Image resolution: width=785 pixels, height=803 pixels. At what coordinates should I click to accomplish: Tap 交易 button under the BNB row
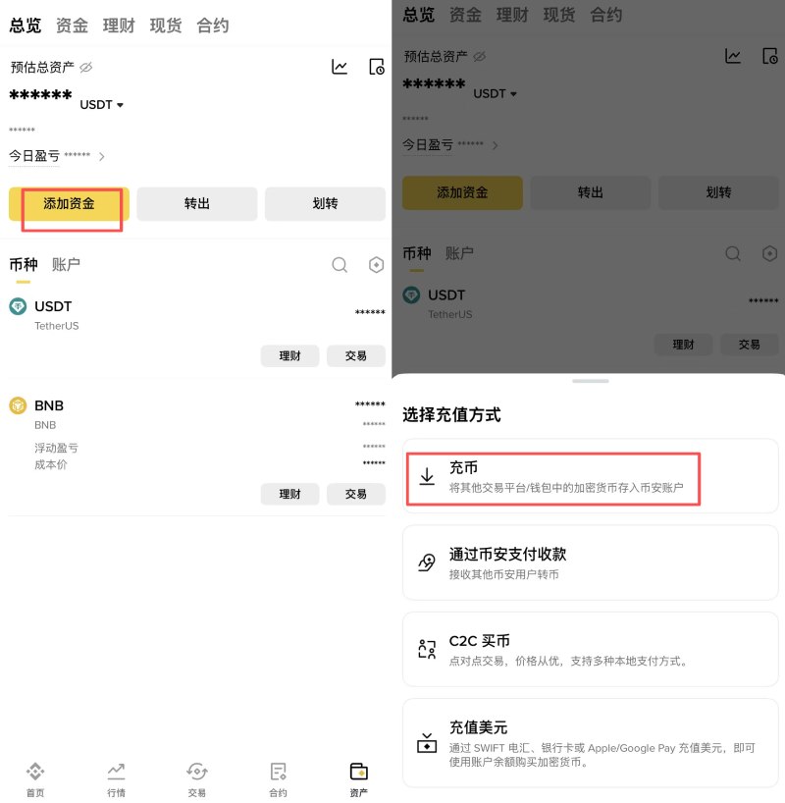pyautogui.click(x=356, y=494)
